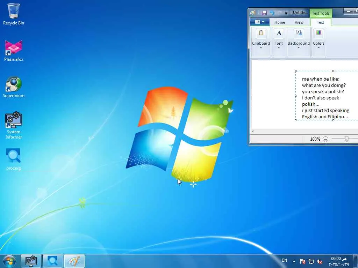Click the Windows Start orb
The width and height of the screenshot is (358, 268).
click(9, 261)
